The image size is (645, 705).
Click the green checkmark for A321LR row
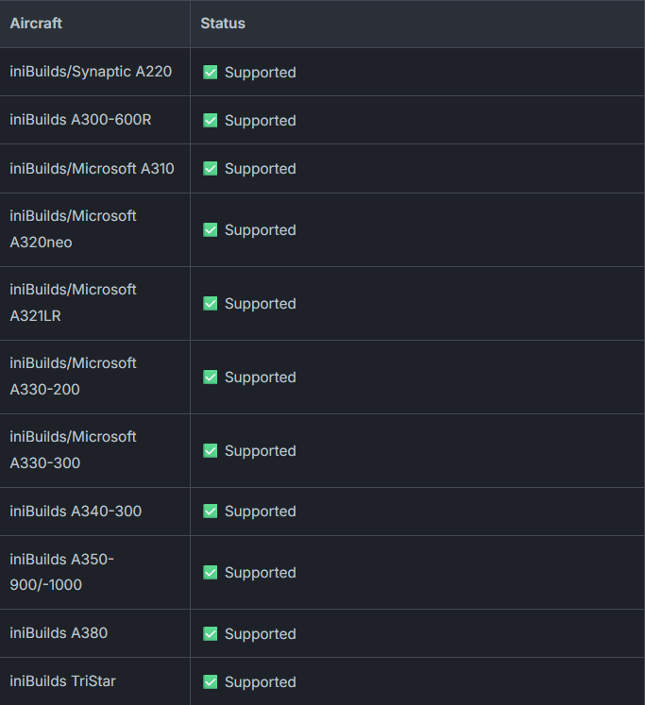click(x=210, y=304)
